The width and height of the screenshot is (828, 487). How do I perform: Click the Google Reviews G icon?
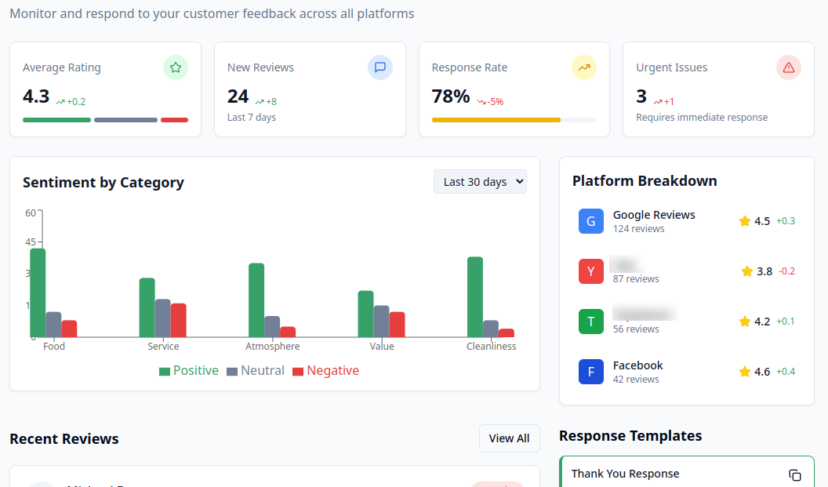point(591,221)
